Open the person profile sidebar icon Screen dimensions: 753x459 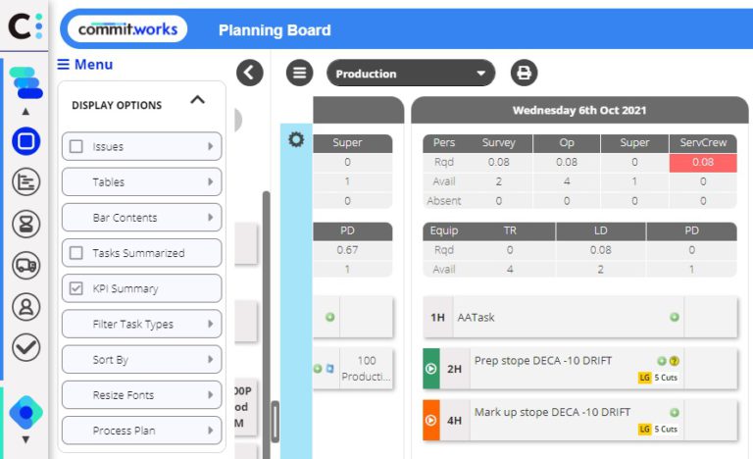(25, 307)
